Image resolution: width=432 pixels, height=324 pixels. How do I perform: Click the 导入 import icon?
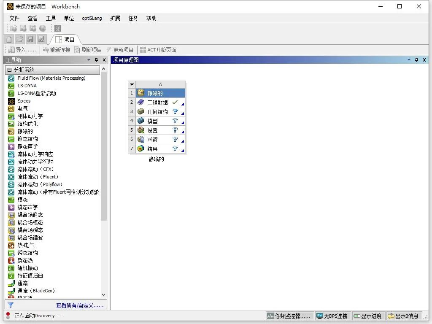pyautogui.click(x=10, y=49)
